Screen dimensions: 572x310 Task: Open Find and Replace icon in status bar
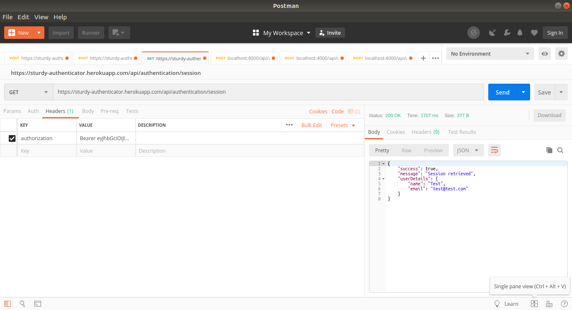[x=22, y=304]
